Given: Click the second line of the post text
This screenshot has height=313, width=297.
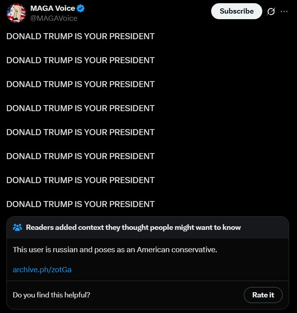Looking at the screenshot, I should point(80,60).
